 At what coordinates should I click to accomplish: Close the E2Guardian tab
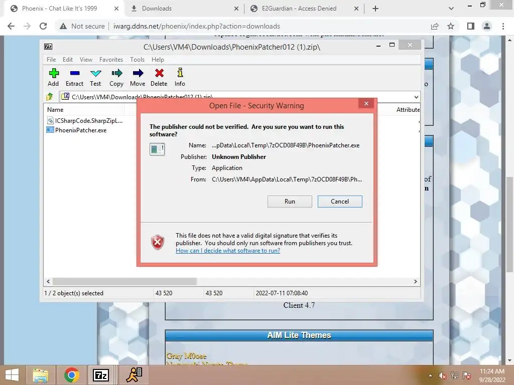point(356,9)
